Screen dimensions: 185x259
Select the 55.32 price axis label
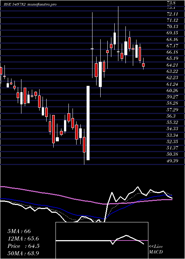[172, 122]
